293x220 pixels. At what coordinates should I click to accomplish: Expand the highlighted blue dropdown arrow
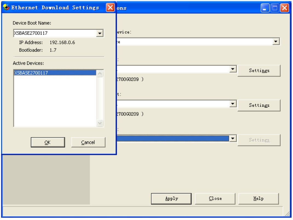point(233,139)
